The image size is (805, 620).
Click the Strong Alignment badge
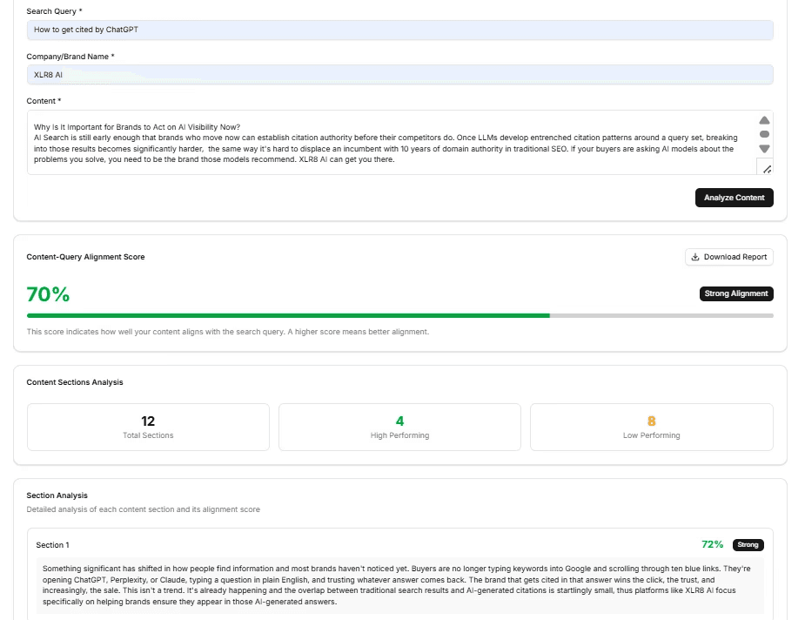[x=736, y=293]
